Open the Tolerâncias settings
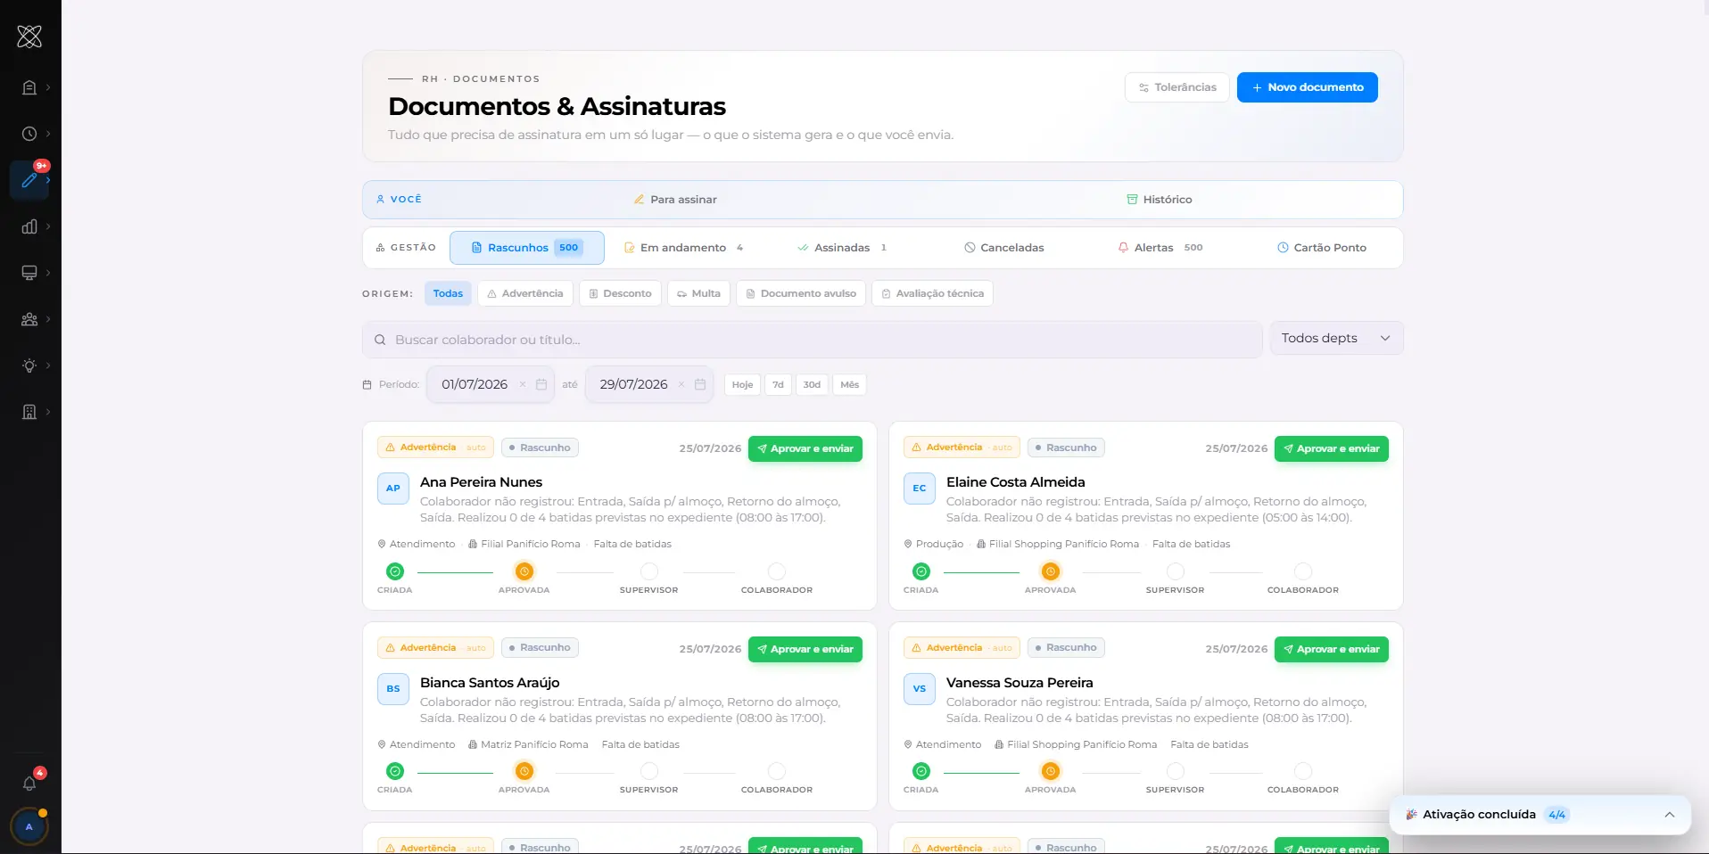This screenshot has height=854, width=1709. (1177, 87)
